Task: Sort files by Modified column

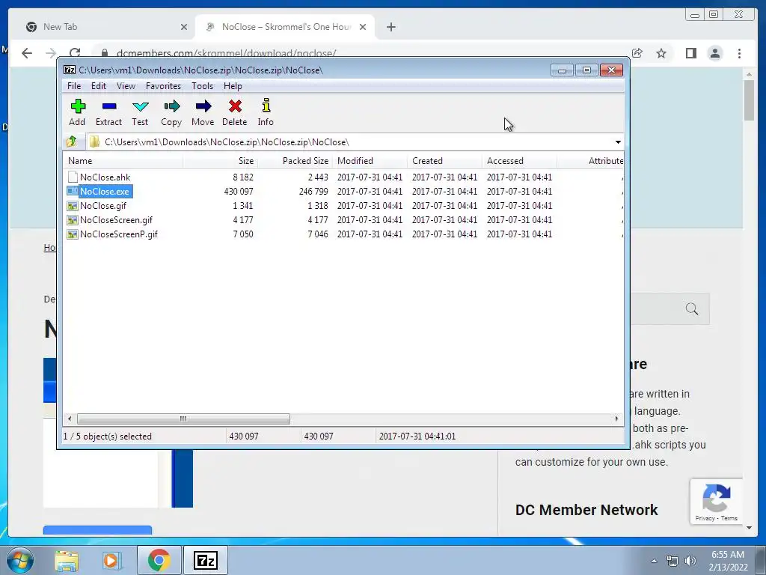Action: (370, 161)
